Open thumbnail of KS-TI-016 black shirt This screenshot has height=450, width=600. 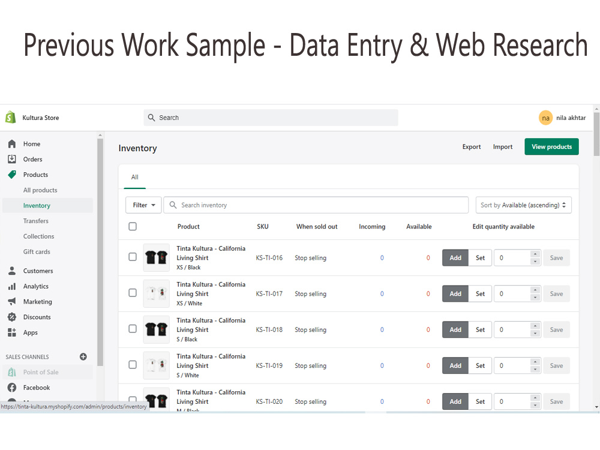click(x=156, y=257)
